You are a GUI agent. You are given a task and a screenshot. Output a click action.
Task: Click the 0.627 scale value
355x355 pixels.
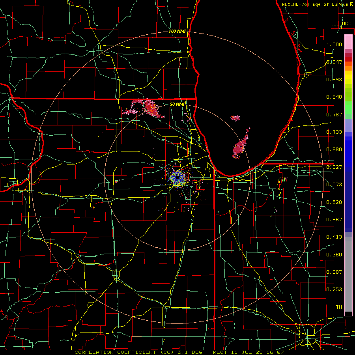[x=334, y=167]
